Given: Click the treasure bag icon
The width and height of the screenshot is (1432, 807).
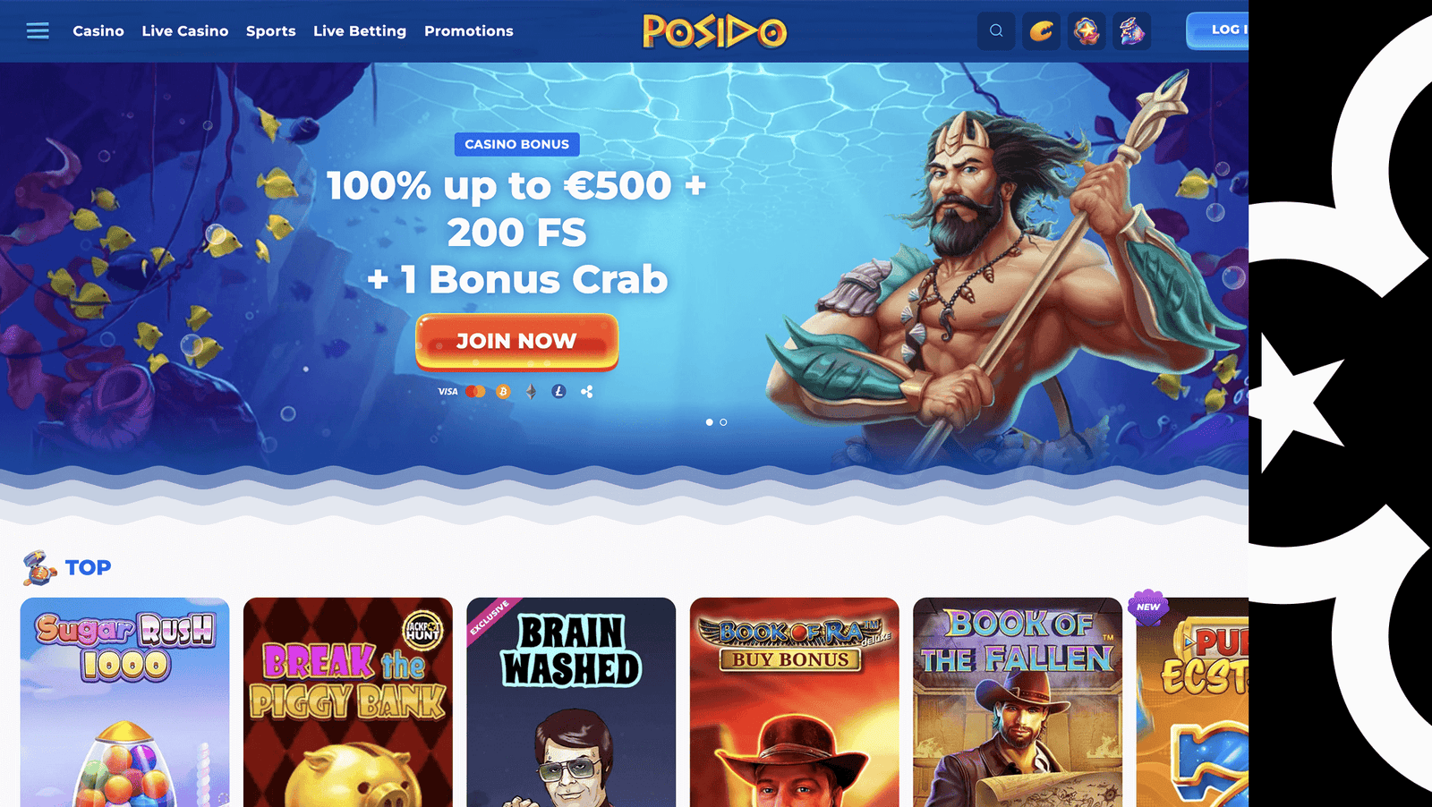Looking at the screenshot, I should pos(1132,31).
